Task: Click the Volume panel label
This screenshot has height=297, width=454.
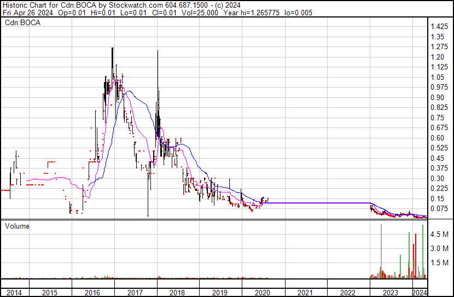Action: click(x=18, y=226)
